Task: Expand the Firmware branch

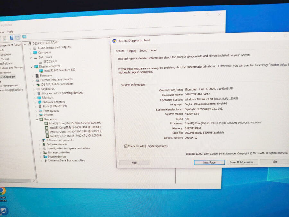Action: click(32, 76)
